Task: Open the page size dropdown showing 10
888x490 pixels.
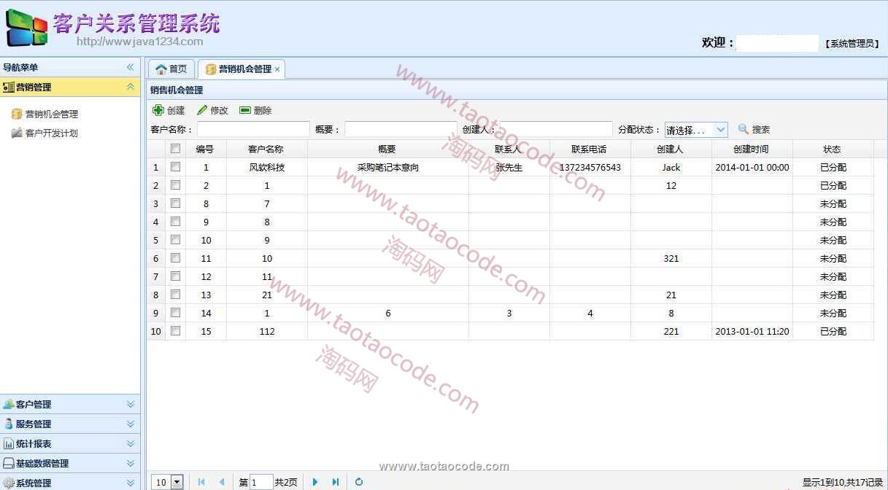Action: 177,482
